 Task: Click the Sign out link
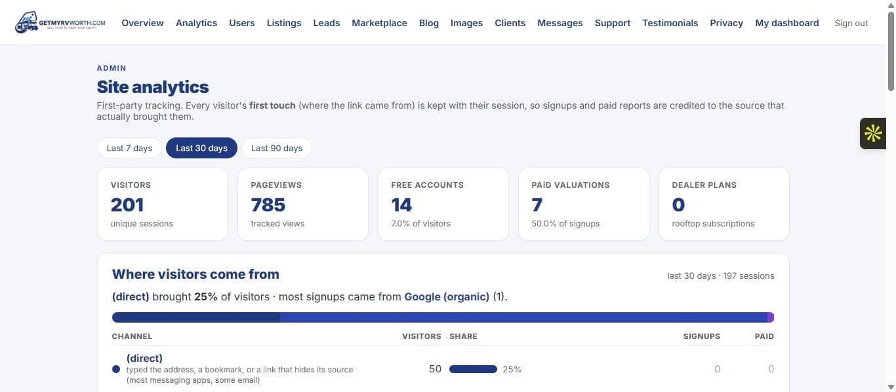pos(851,23)
